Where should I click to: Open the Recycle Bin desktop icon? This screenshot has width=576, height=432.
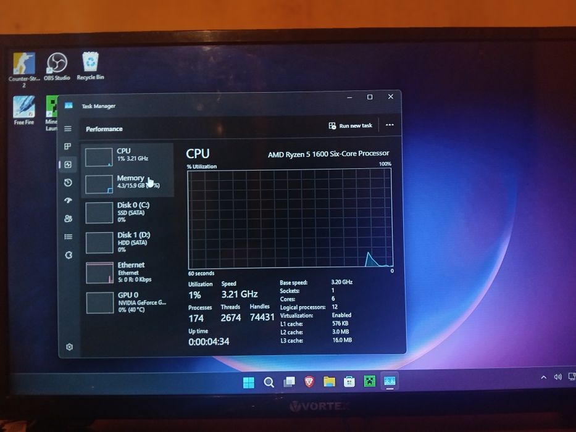(90, 66)
